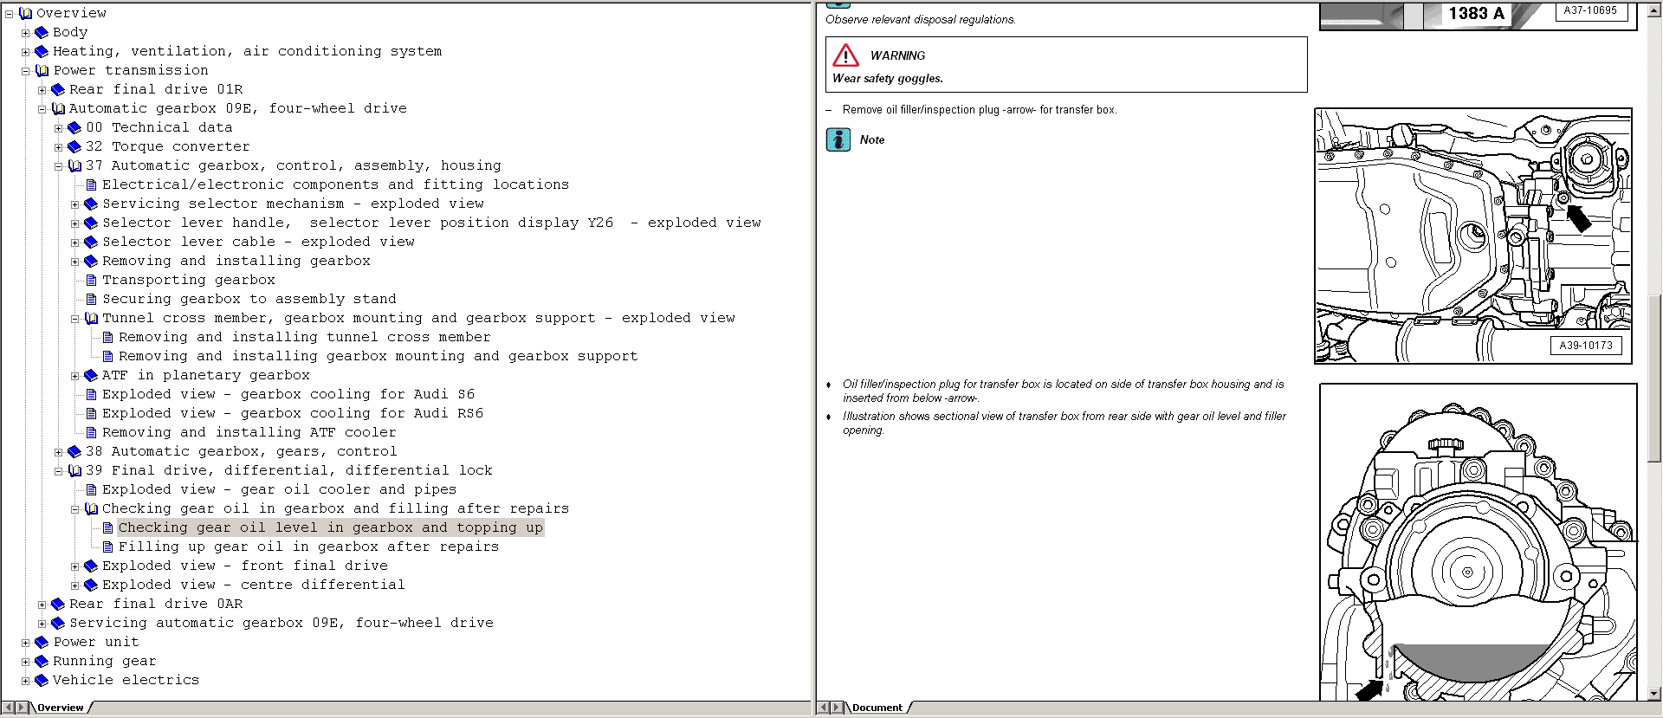Expand the ATF in planetary gearbox node

[x=74, y=376]
